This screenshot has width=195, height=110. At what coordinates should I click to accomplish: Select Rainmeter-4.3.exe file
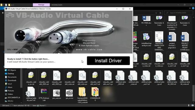pyautogui.click(x=159, y=21)
